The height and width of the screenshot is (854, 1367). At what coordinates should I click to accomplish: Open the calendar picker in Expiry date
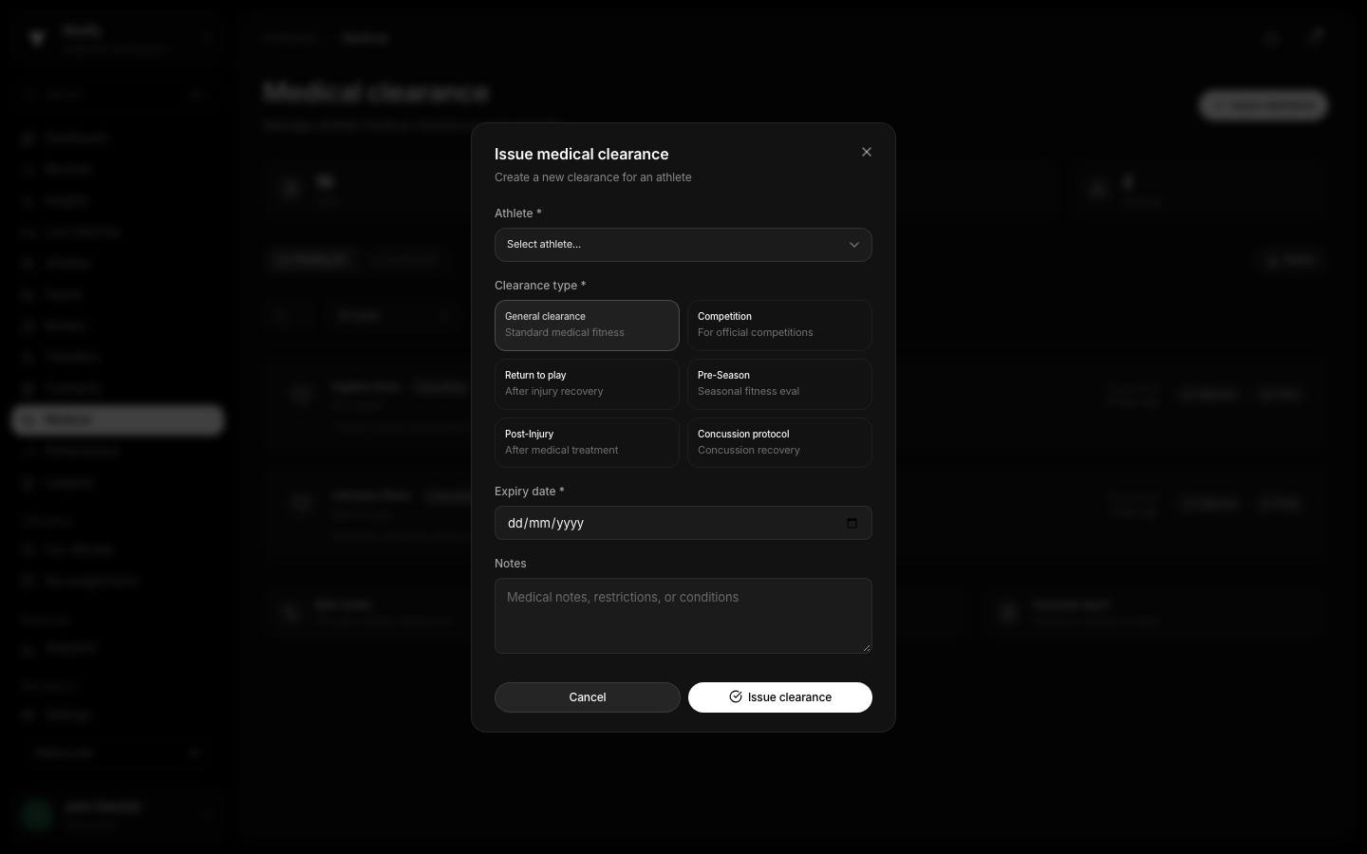852,523
